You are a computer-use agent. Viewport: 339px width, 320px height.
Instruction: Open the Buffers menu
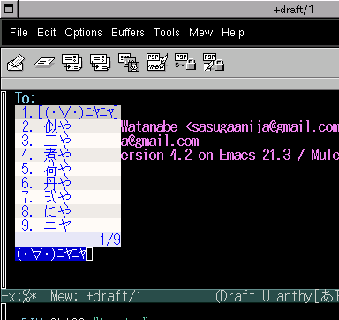click(x=128, y=33)
